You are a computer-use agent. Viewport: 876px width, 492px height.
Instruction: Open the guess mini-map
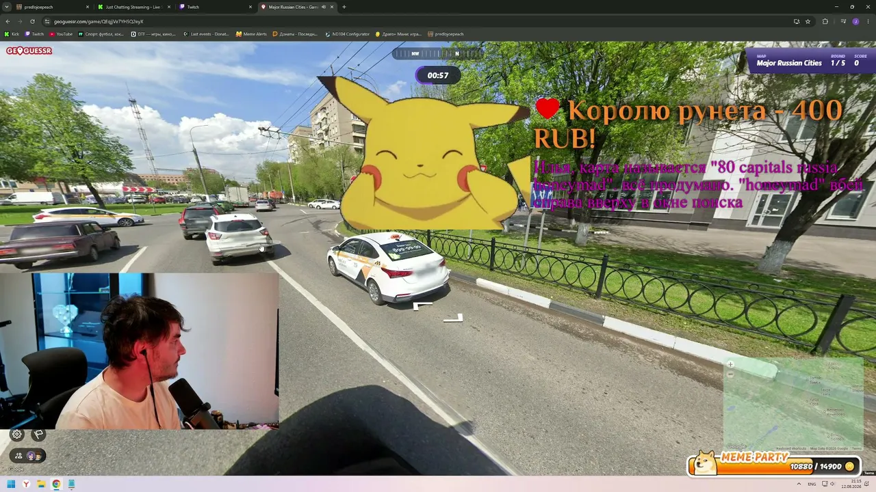click(793, 404)
